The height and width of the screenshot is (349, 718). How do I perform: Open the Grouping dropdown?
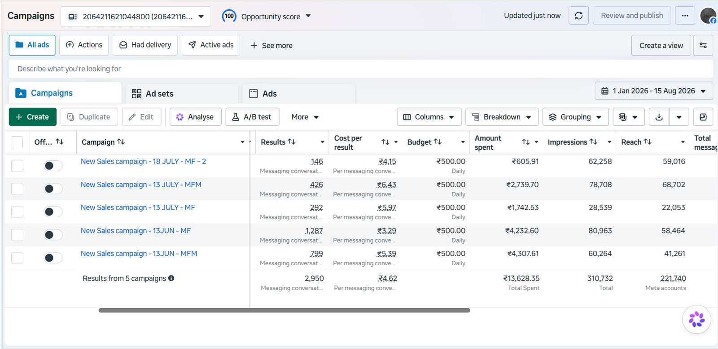tap(575, 117)
